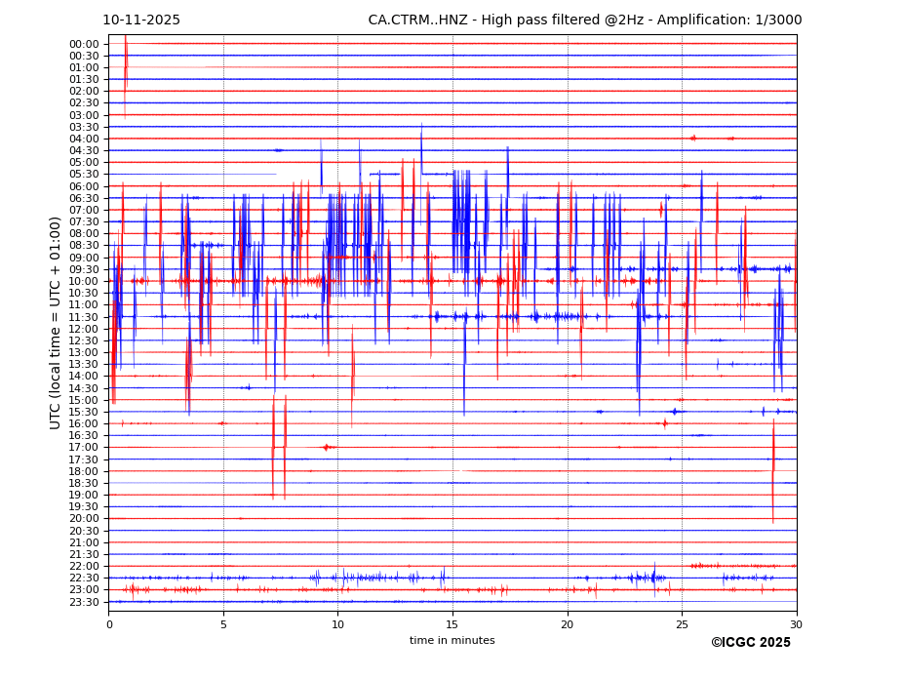Click the 10:00 time row label
The height and width of the screenshot is (679, 904).
(84, 281)
